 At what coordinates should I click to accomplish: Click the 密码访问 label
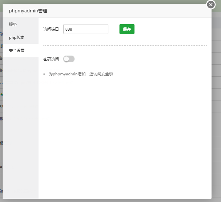pos(51,59)
